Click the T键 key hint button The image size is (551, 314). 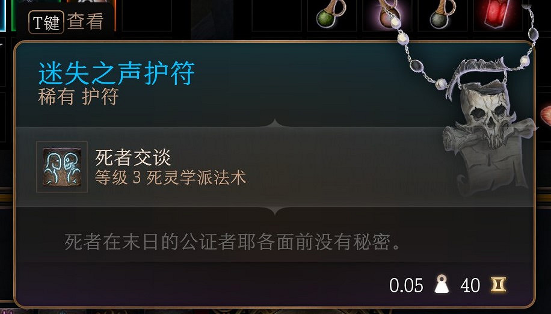point(46,22)
